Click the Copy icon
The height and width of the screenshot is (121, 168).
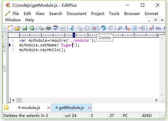pyautogui.click(x=80, y=28)
